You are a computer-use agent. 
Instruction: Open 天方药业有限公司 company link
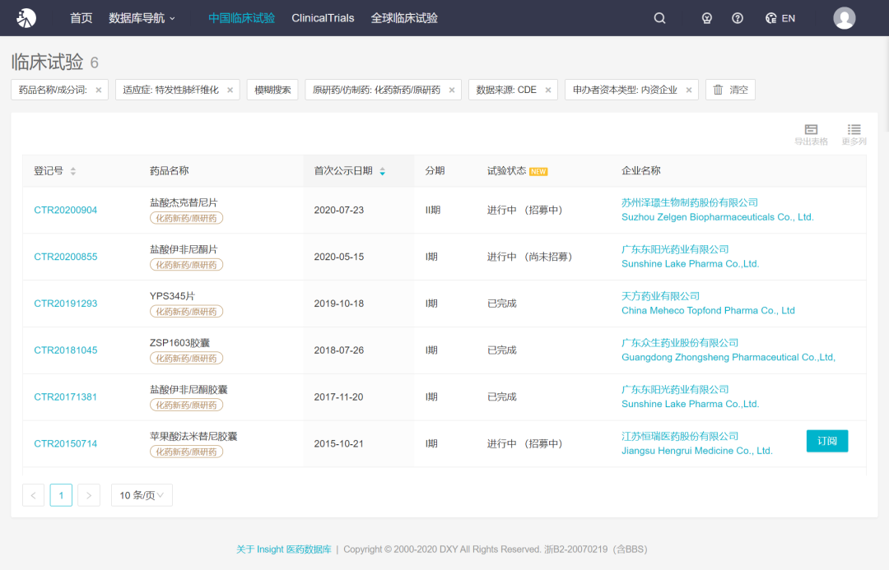pos(660,296)
